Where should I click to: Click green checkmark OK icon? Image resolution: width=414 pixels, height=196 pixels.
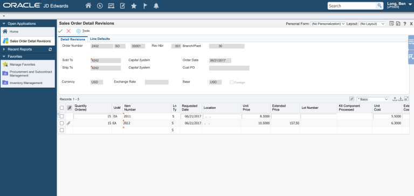(x=60, y=31)
